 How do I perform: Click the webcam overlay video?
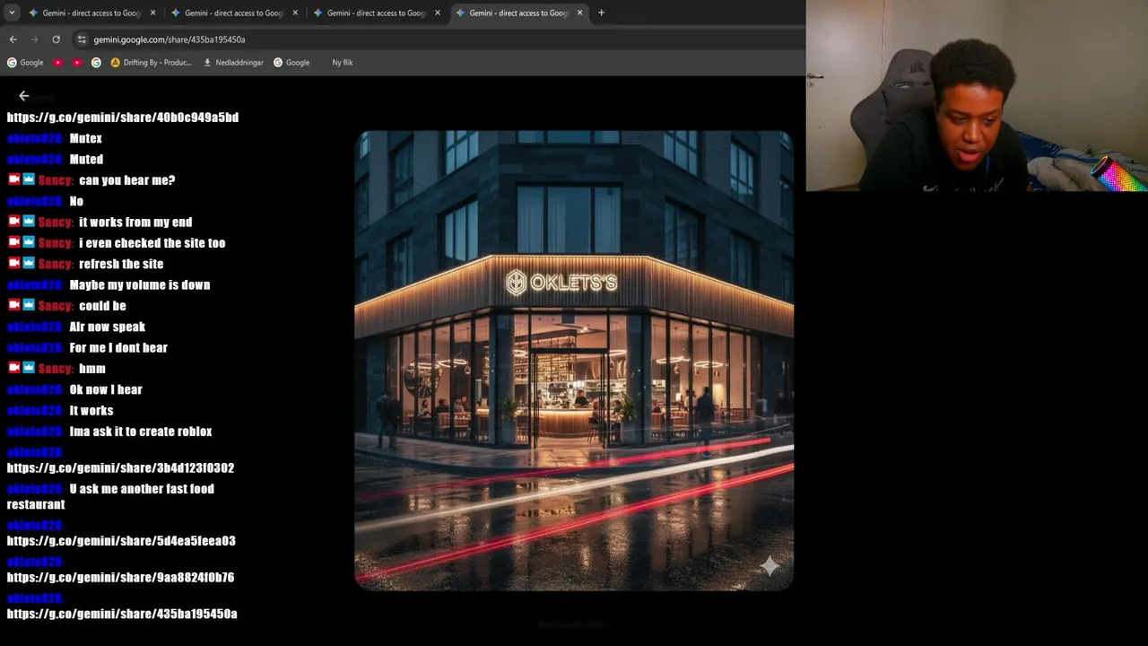click(x=977, y=96)
